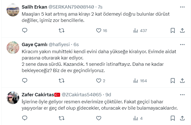Open more options on Zafer Cakirtas's tweet

(182, 95)
